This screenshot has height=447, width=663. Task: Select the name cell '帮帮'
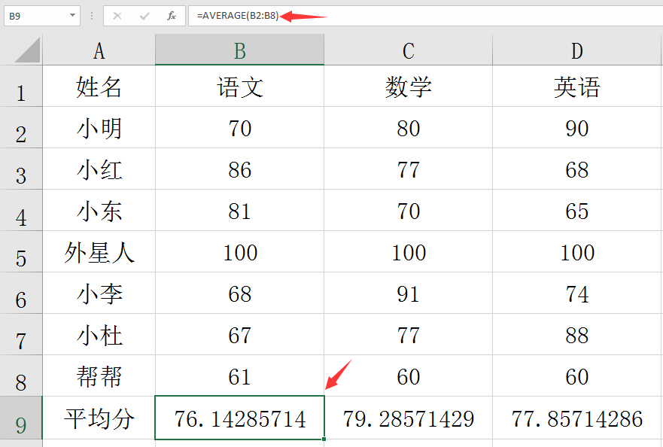click(x=99, y=376)
